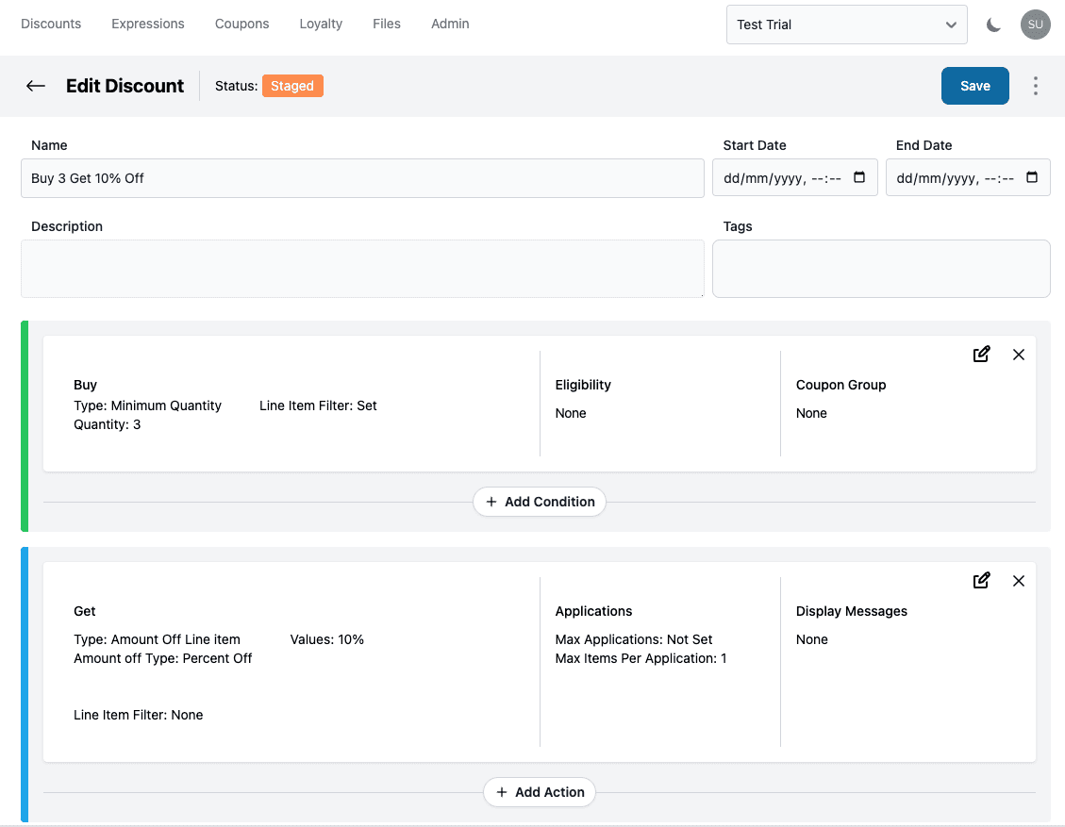This screenshot has height=827, width=1065.
Task: Open the Test Trial environment dropdown
Action: click(846, 25)
